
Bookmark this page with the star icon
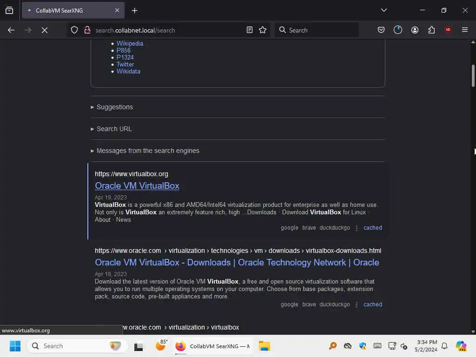click(263, 30)
